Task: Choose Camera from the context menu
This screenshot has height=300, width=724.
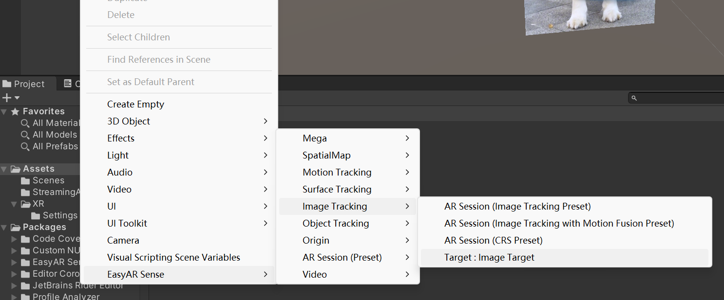Action: pos(179,241)
